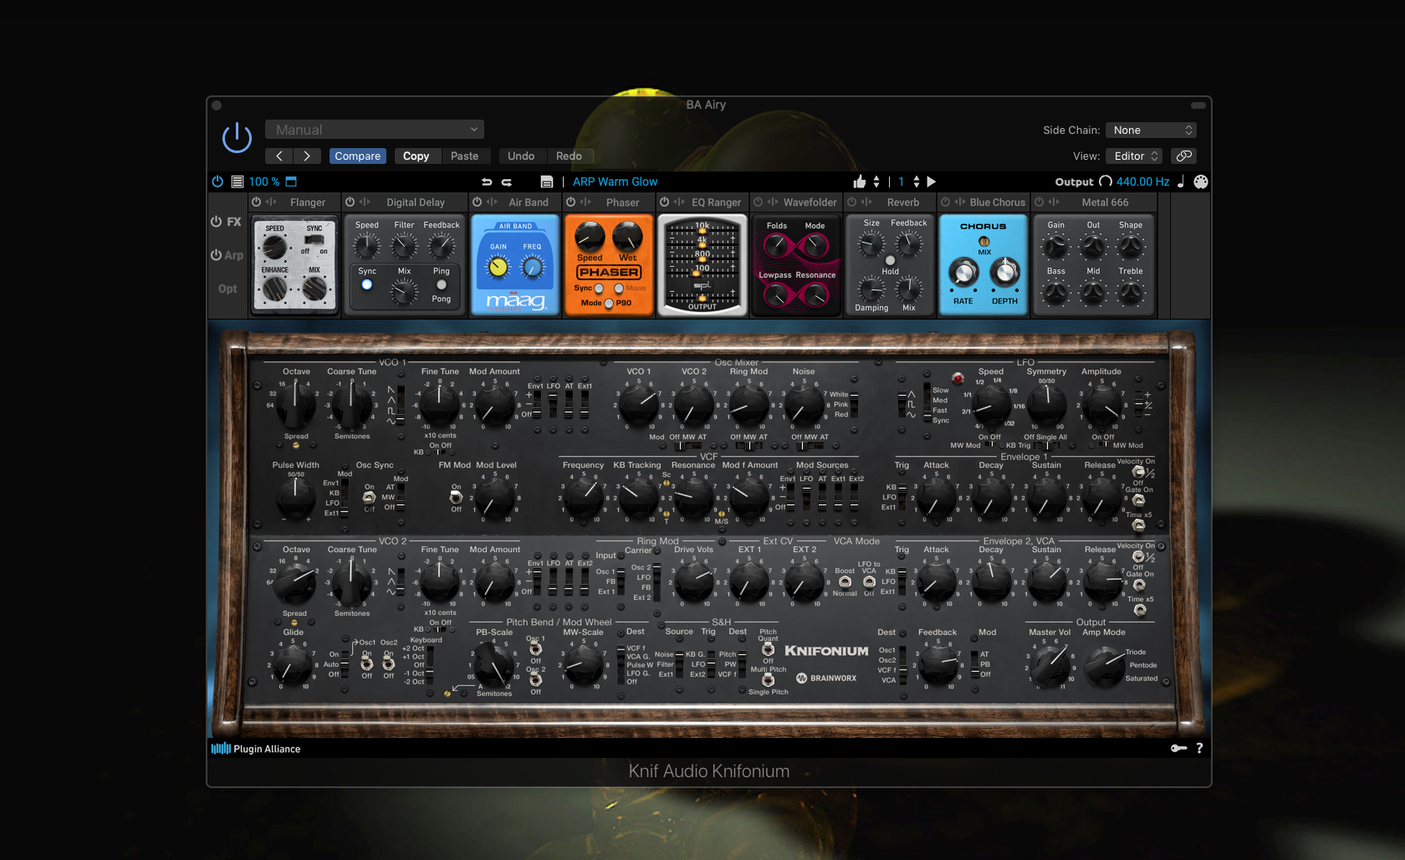Select the Opt tab in sidebar
The width and height of the screenshot is (1405, 860).
[227, 289]
